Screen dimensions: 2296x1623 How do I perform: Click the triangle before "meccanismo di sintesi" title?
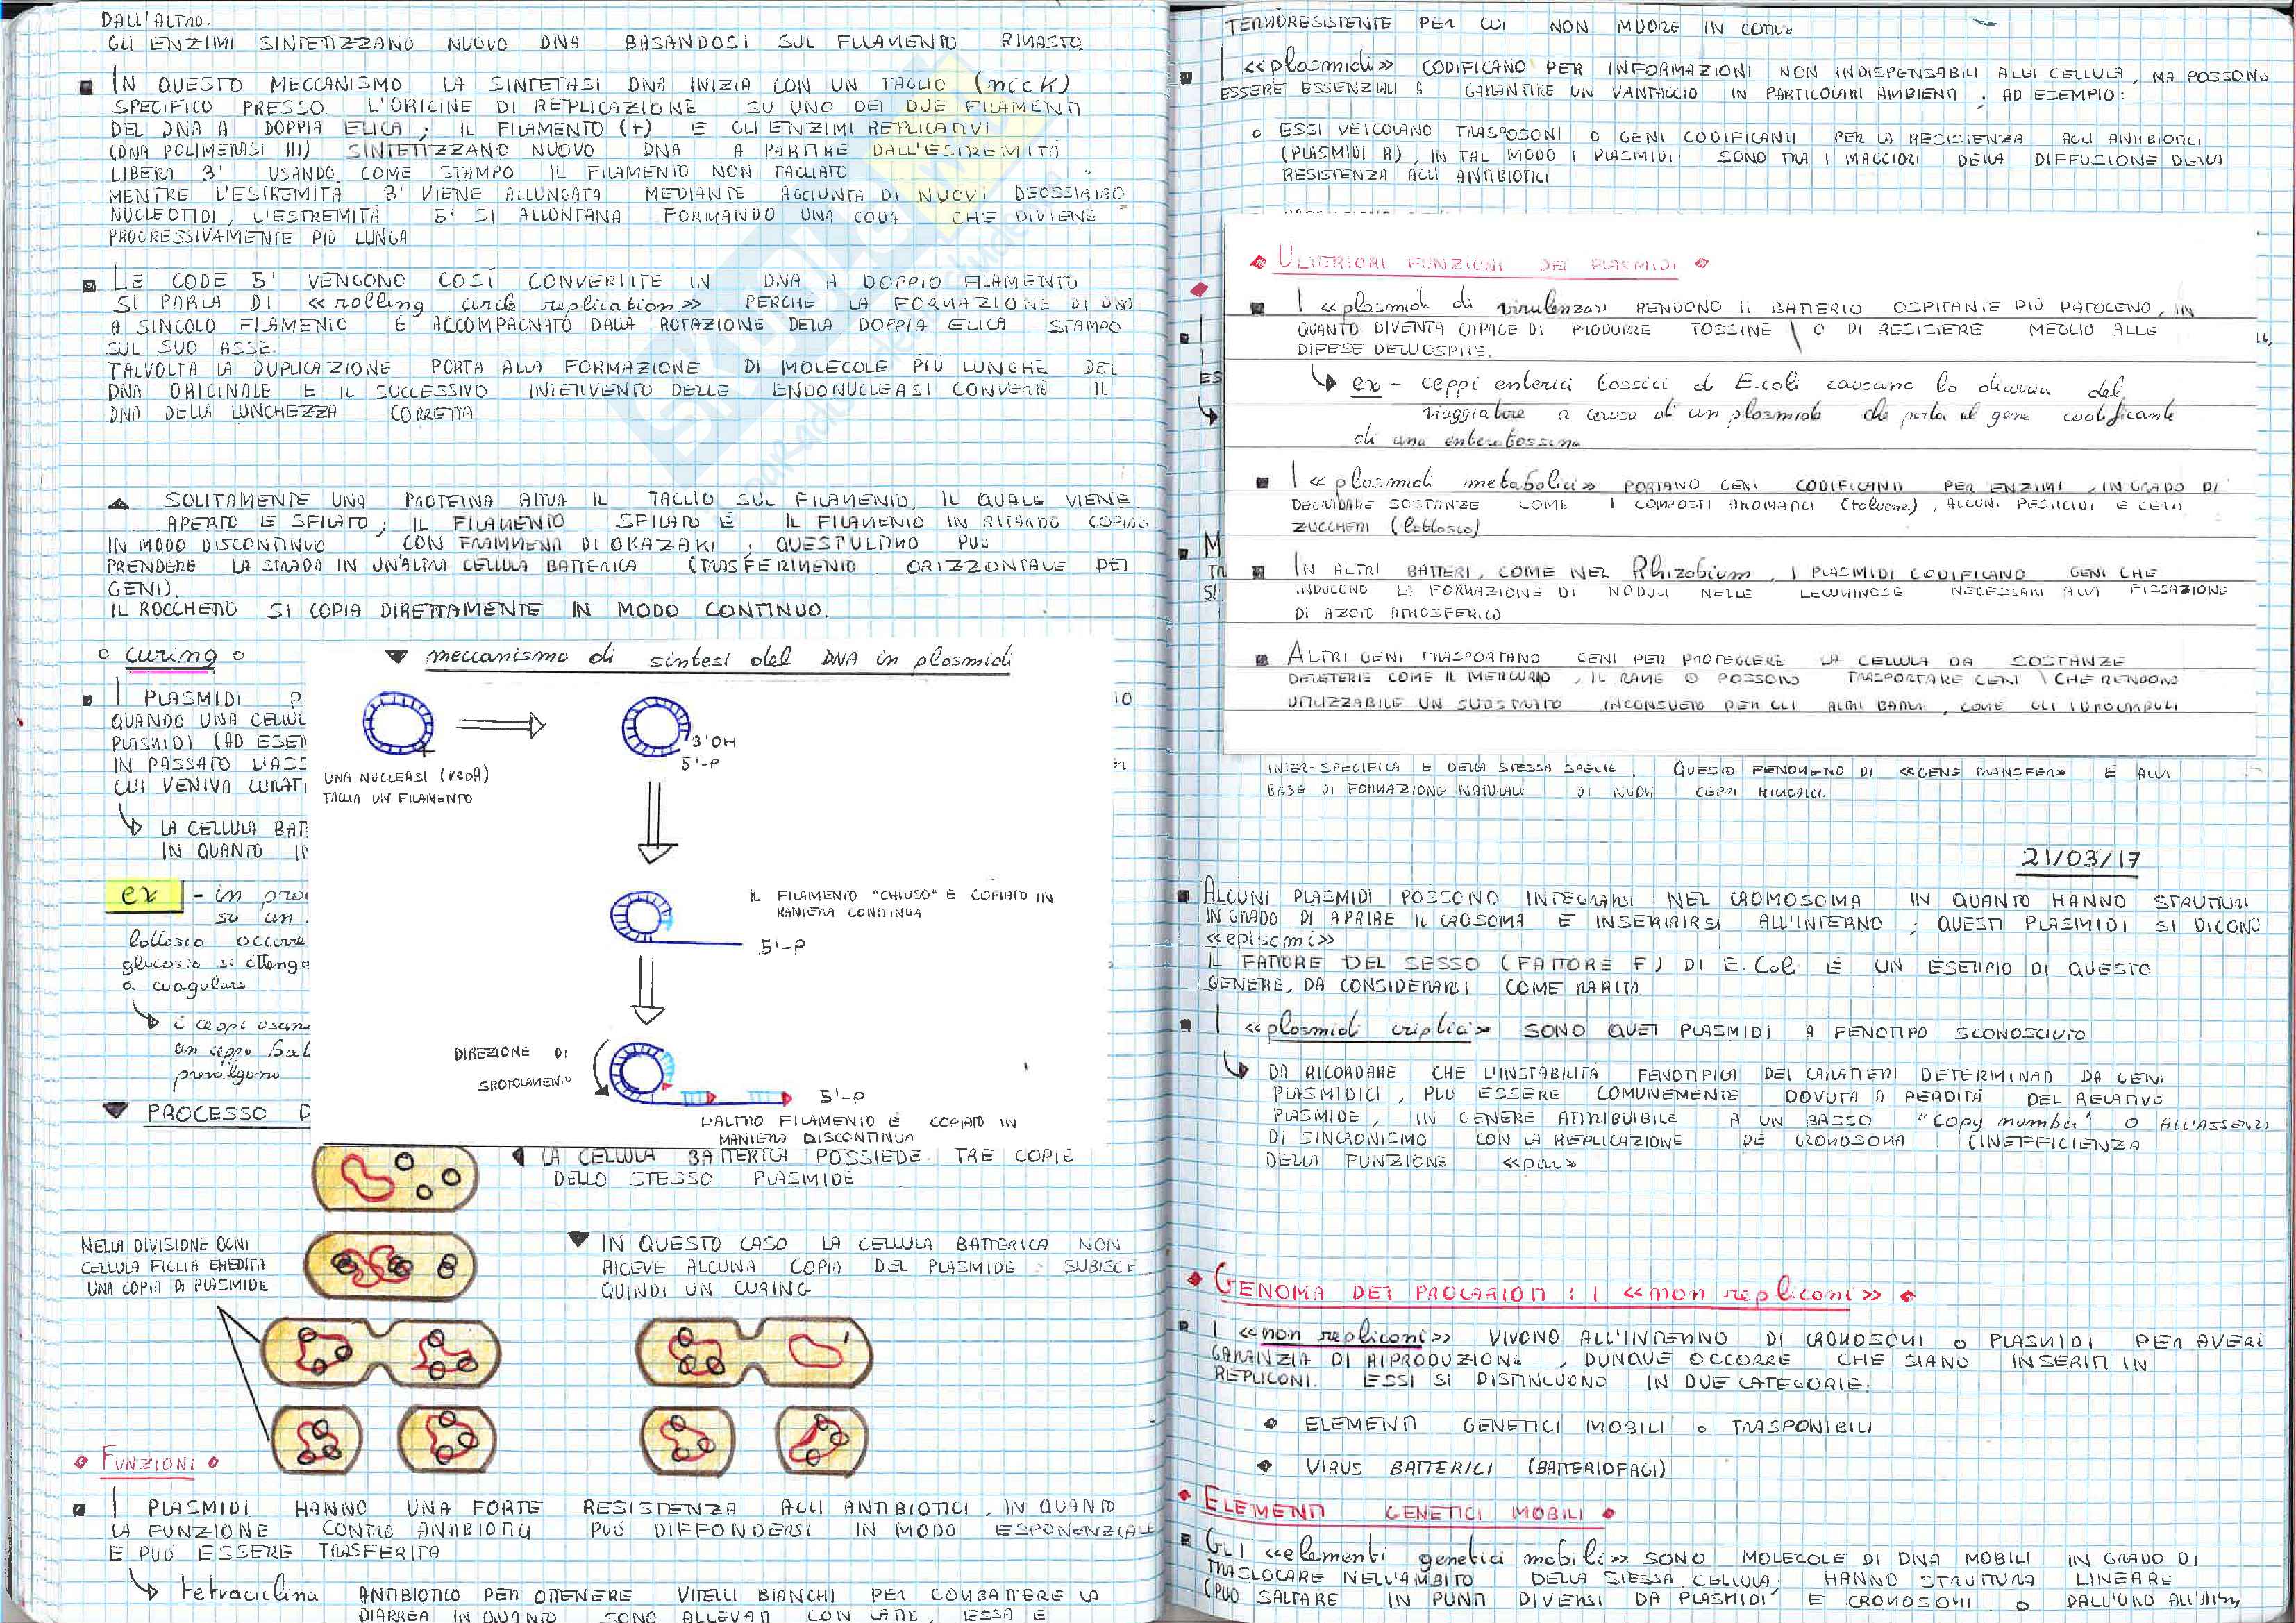[397, 657]
